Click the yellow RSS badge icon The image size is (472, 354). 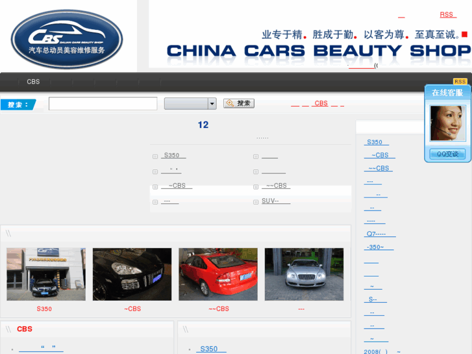[460, 81]
